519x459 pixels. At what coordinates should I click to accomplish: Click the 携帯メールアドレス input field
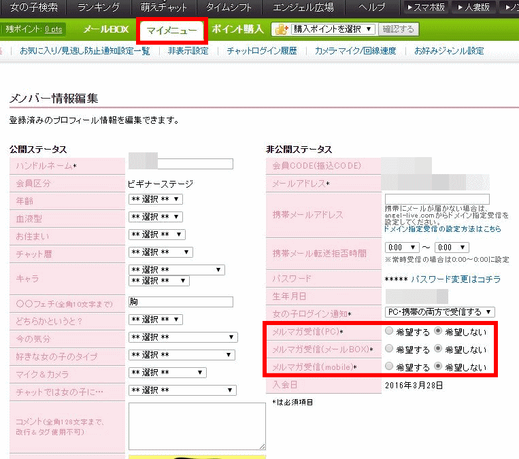coord(437,199)
